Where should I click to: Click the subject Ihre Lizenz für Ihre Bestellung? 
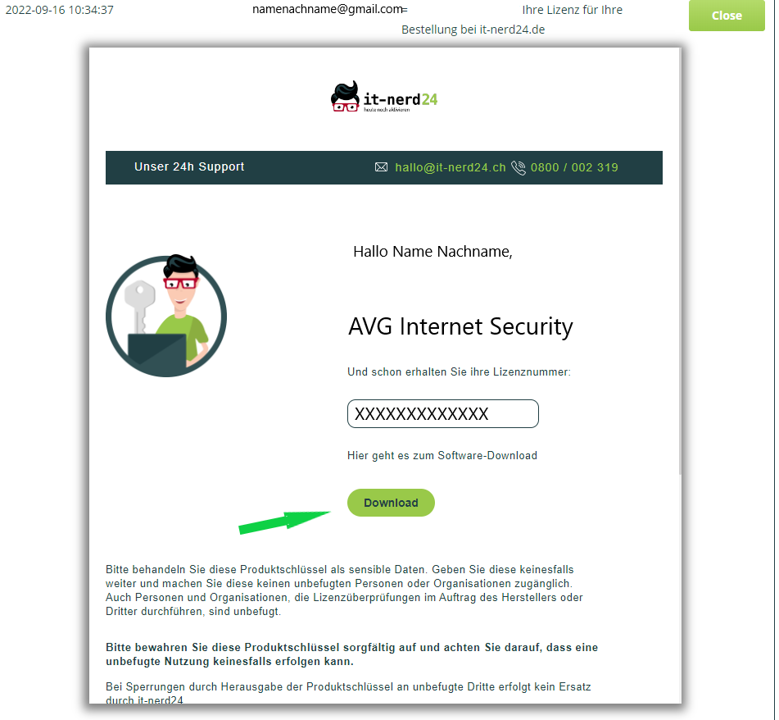(512, 20)
